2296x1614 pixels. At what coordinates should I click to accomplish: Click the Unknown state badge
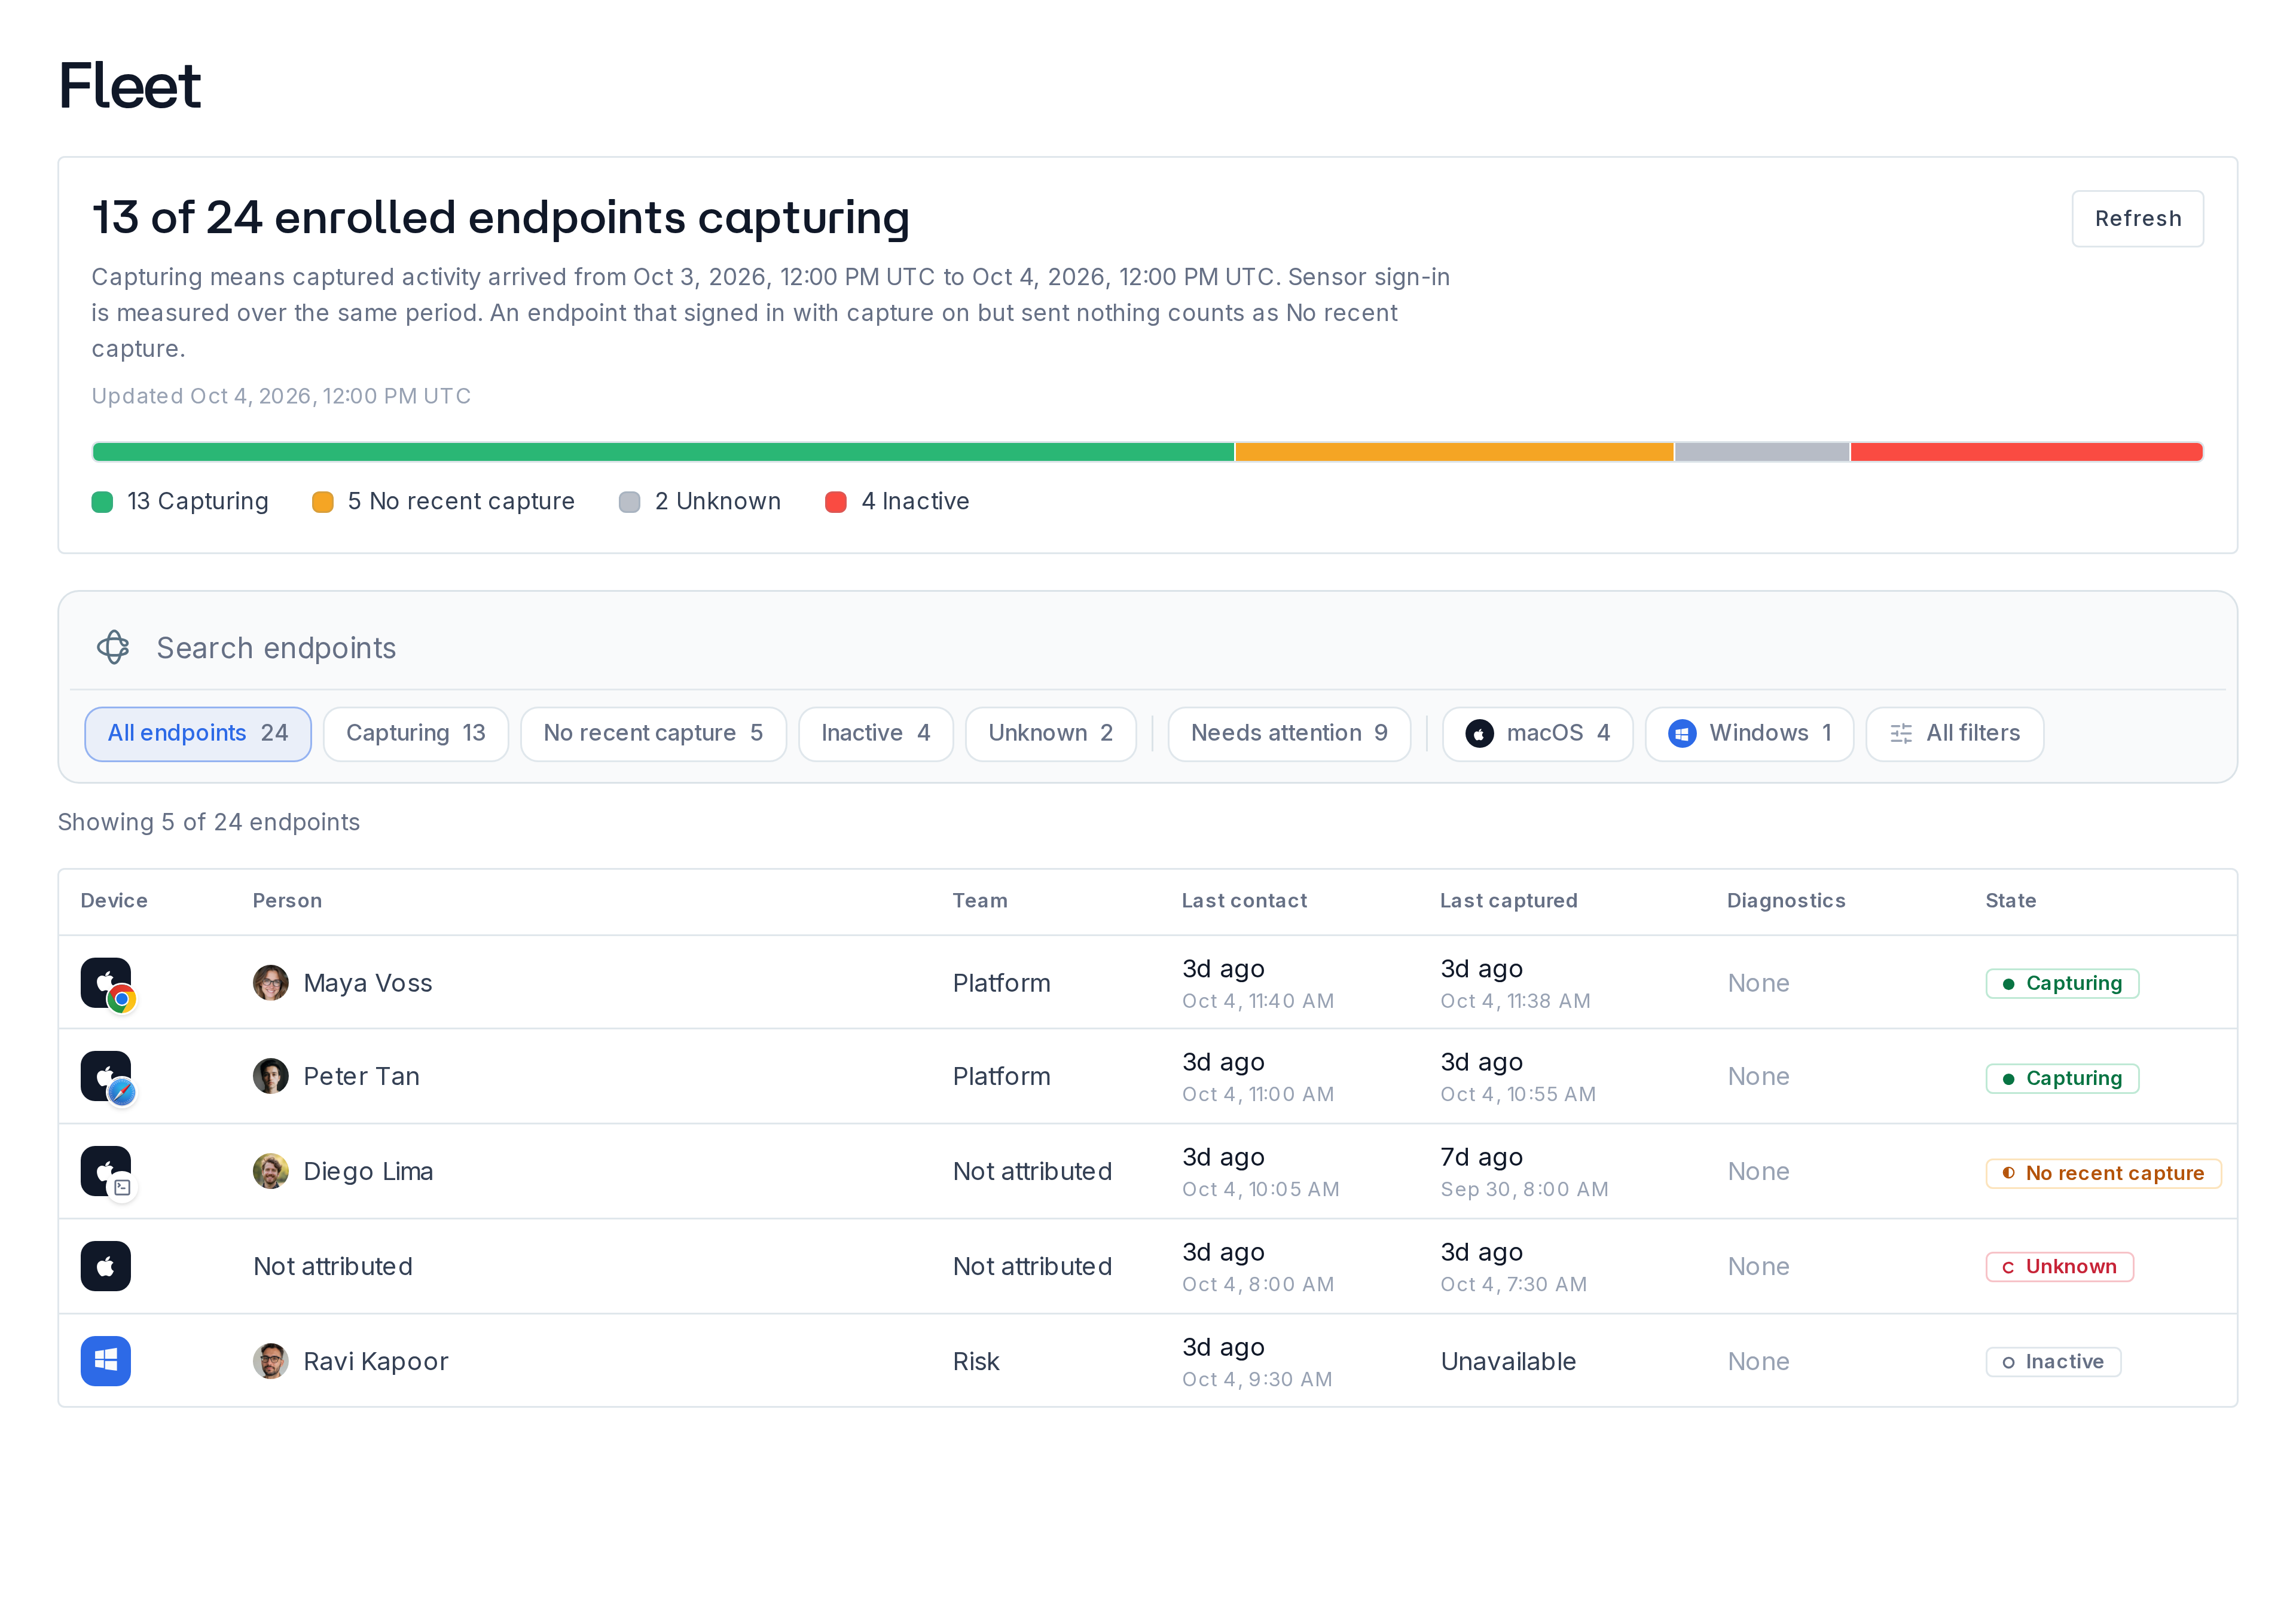click(x=2059, y=1266)
